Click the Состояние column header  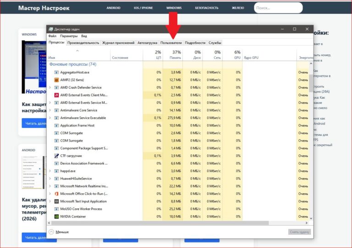[126, 55]
